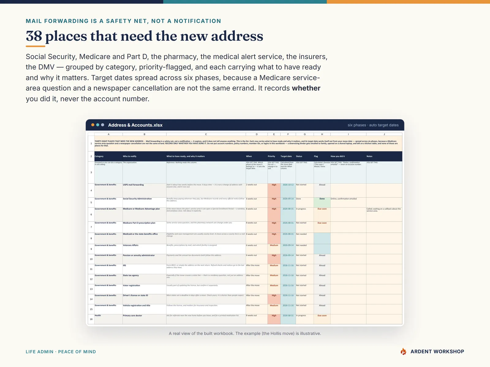The image size is (490, 367).
Task: Select column G header
Action: point(305,134)
